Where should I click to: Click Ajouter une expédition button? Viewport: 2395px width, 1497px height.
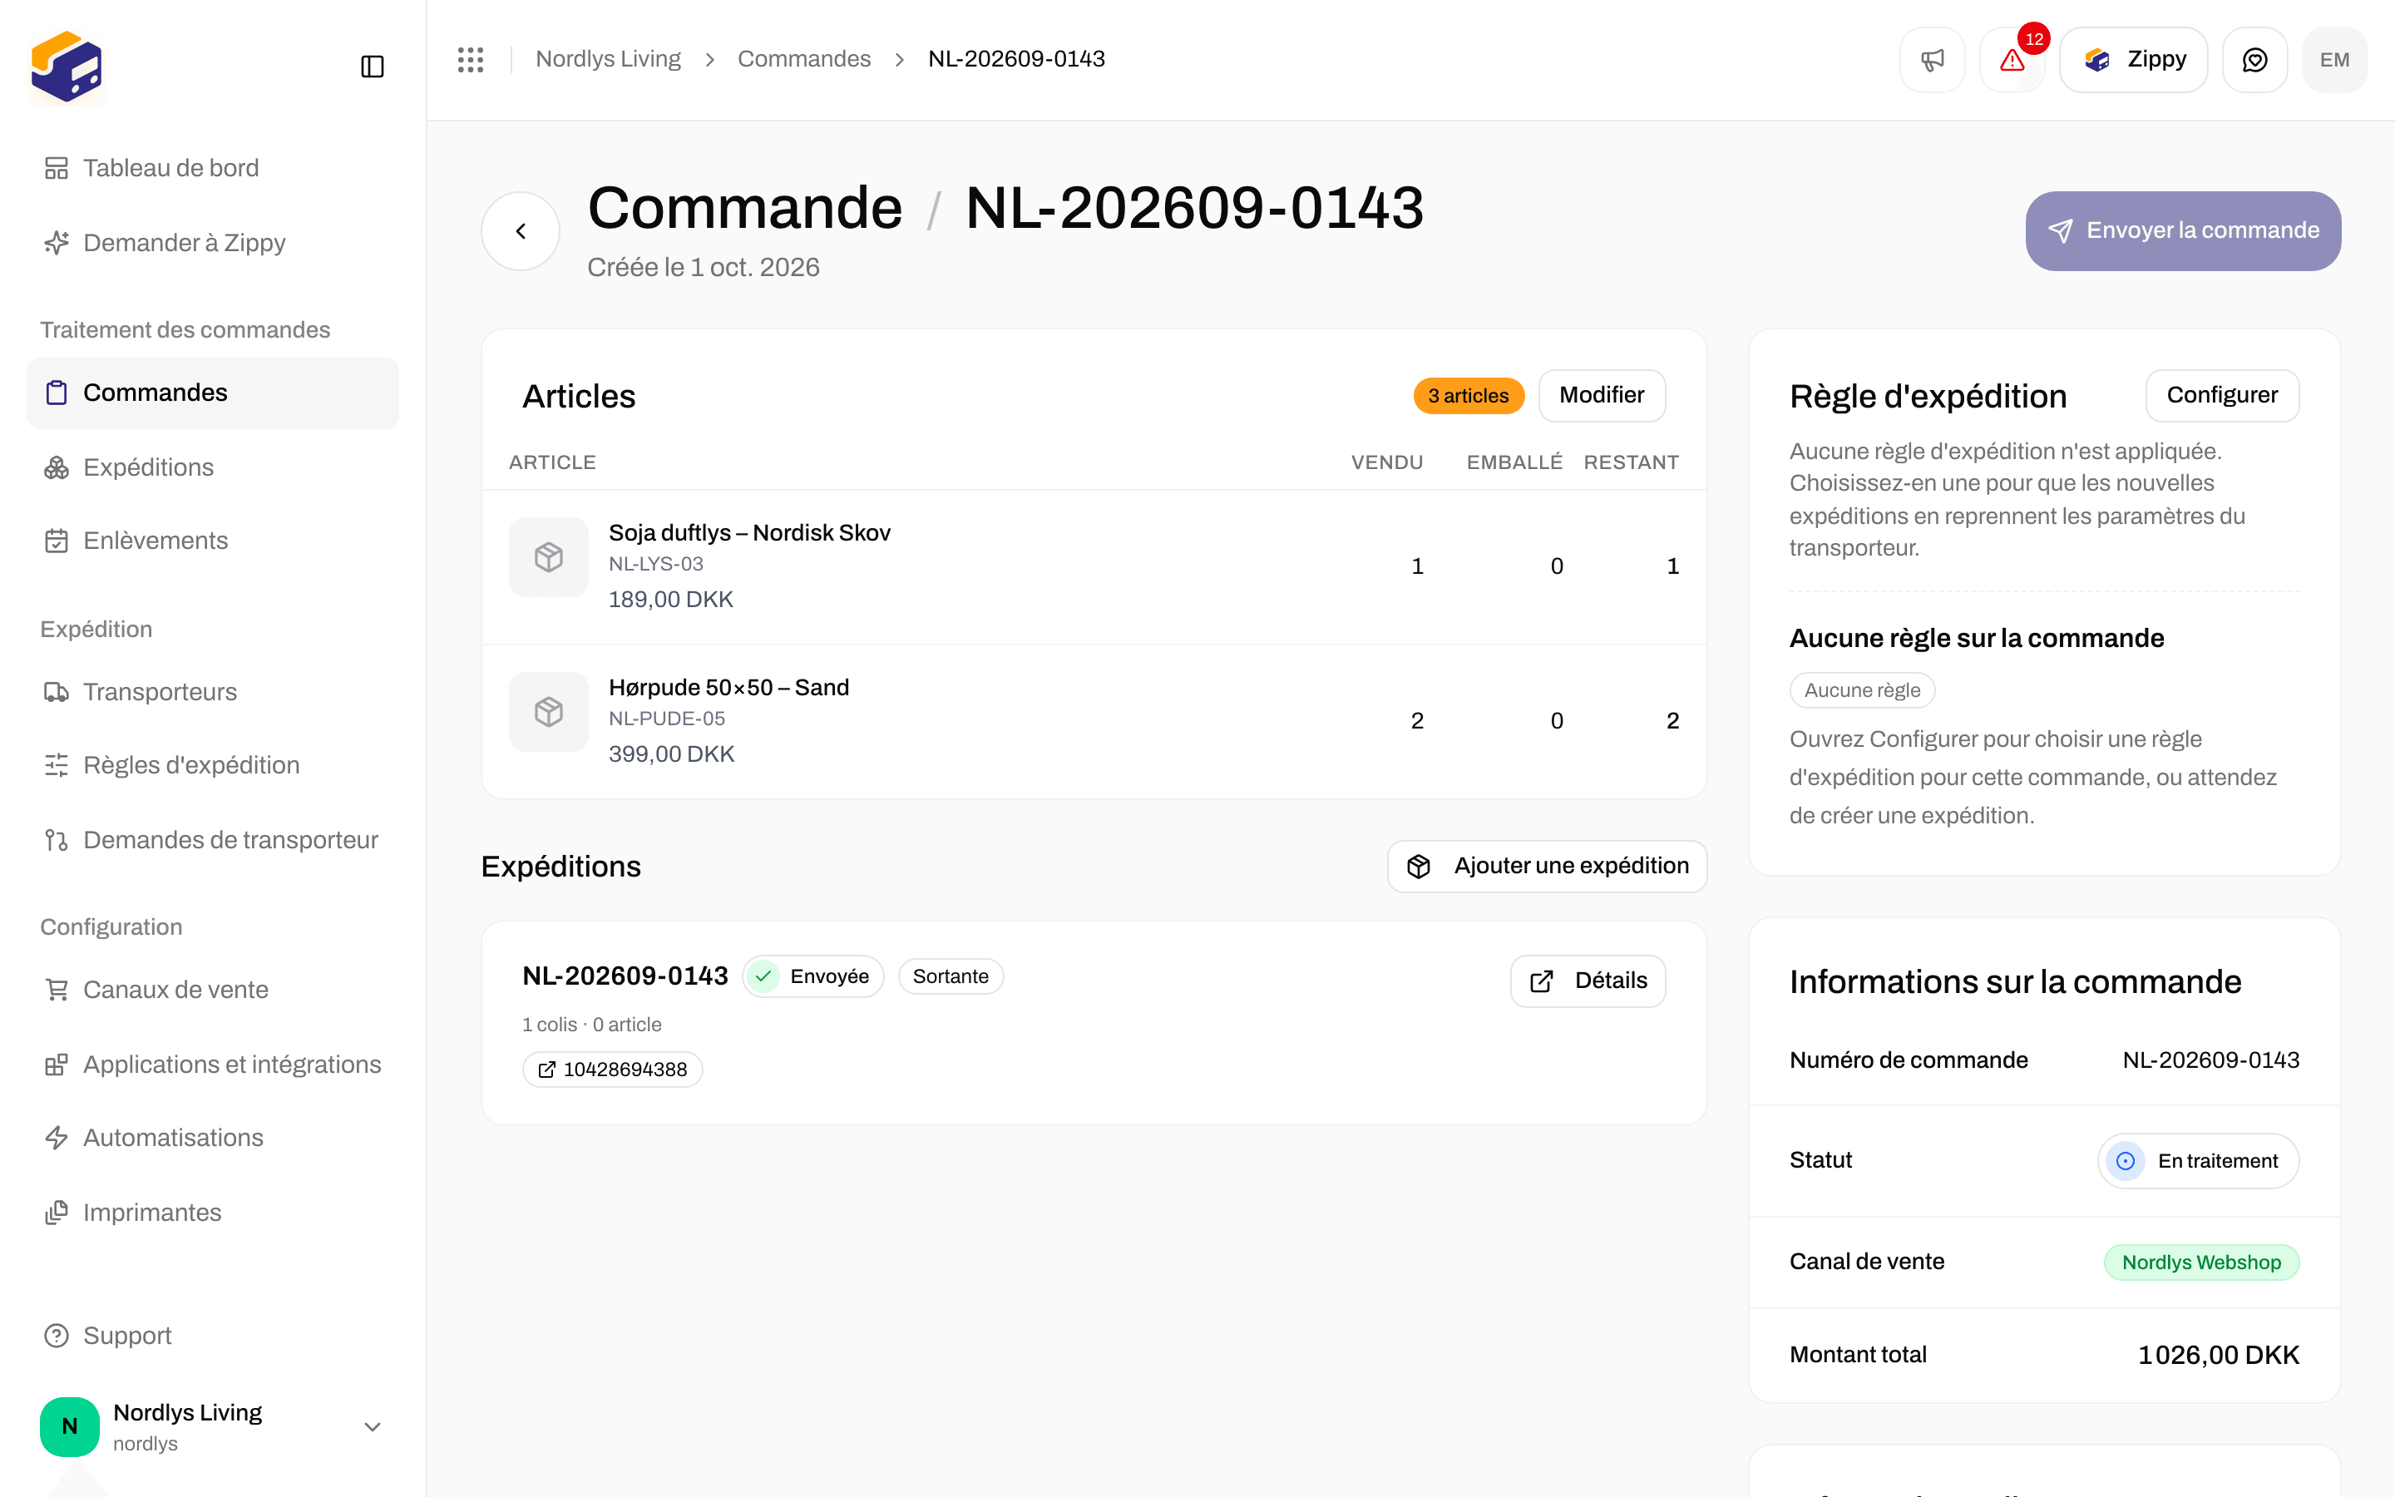click(1547, 867)
